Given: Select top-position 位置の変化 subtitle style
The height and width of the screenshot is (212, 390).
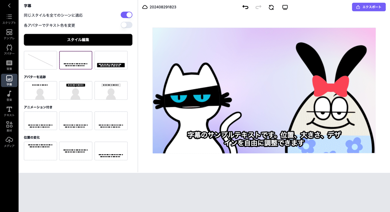Looking at the screenshot, I should 40,151.
